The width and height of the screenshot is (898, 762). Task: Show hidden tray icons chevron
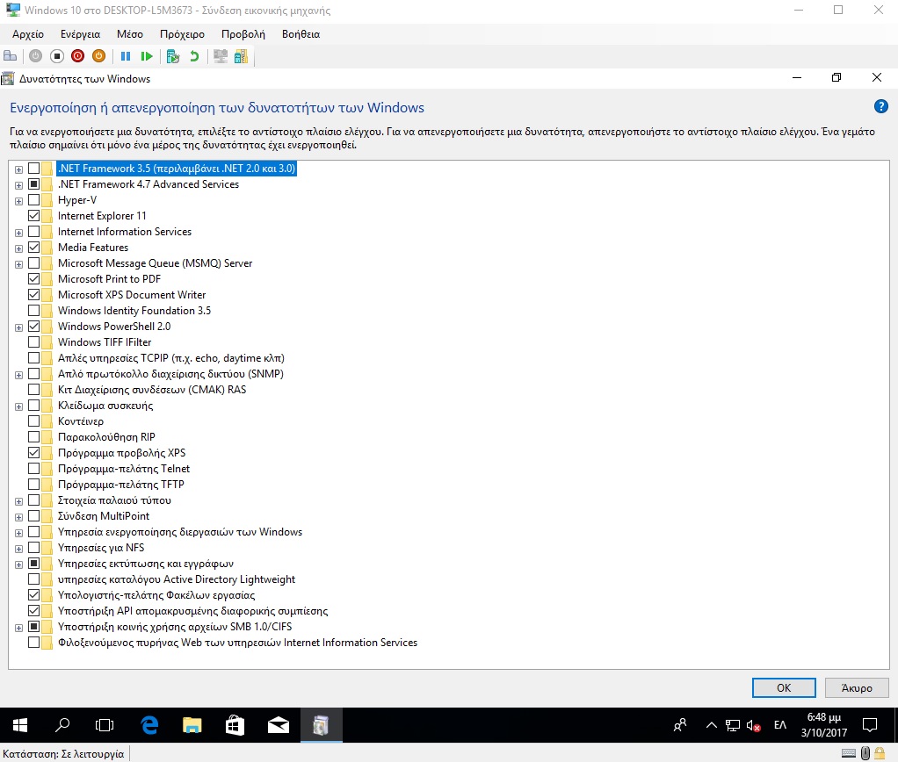coord(712,725)
